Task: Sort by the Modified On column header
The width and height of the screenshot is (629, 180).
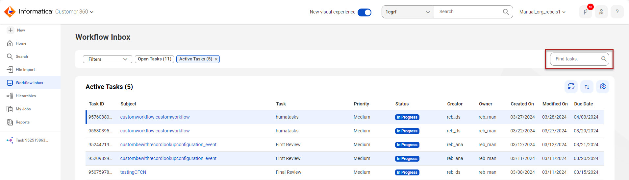Action: 555,104
